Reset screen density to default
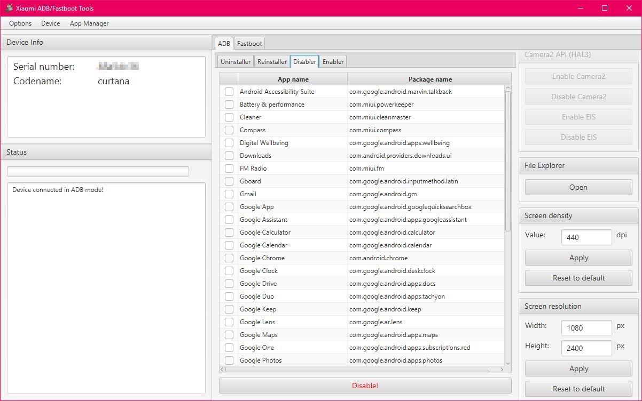This screenshot has height=401, width=642. coord(578,278)
